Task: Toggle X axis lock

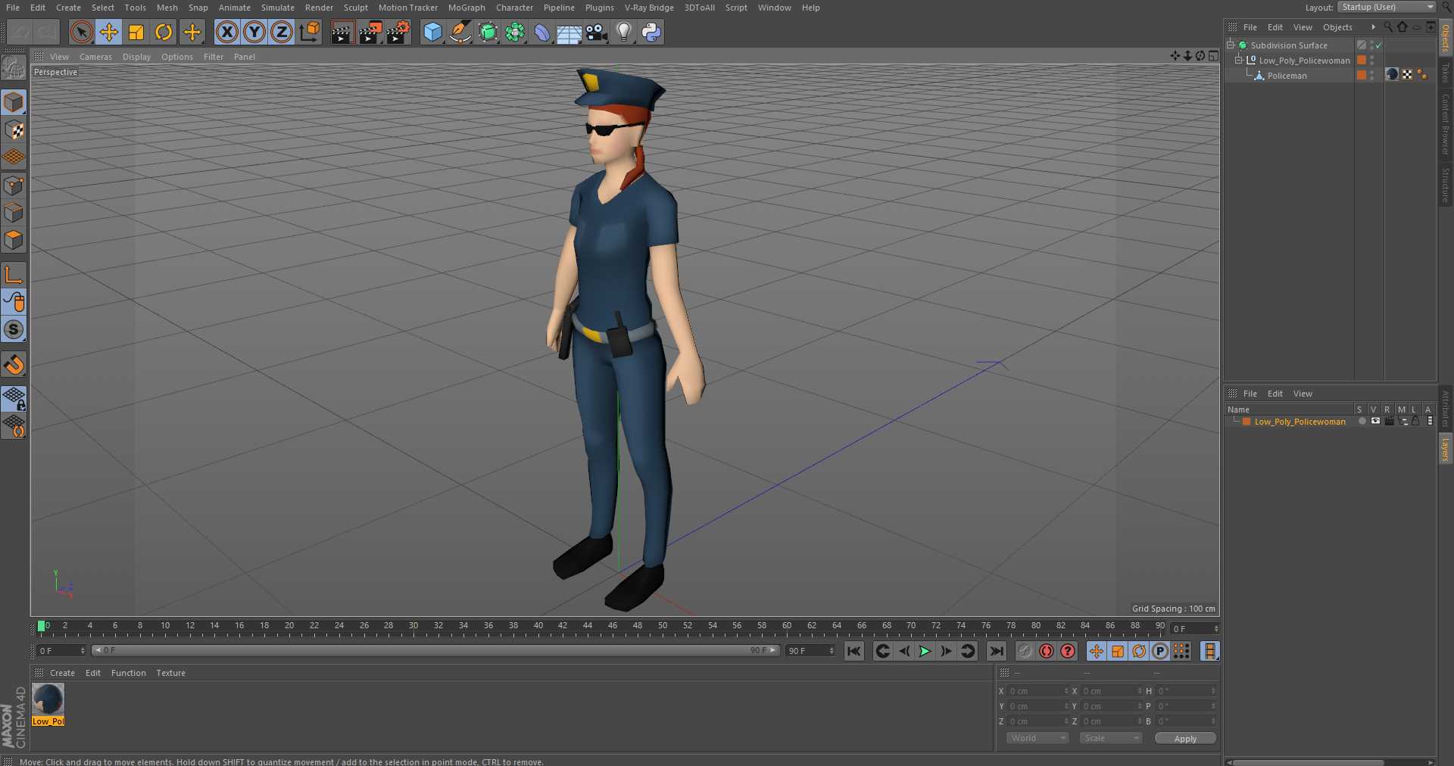Action: [x=226, y=33]
